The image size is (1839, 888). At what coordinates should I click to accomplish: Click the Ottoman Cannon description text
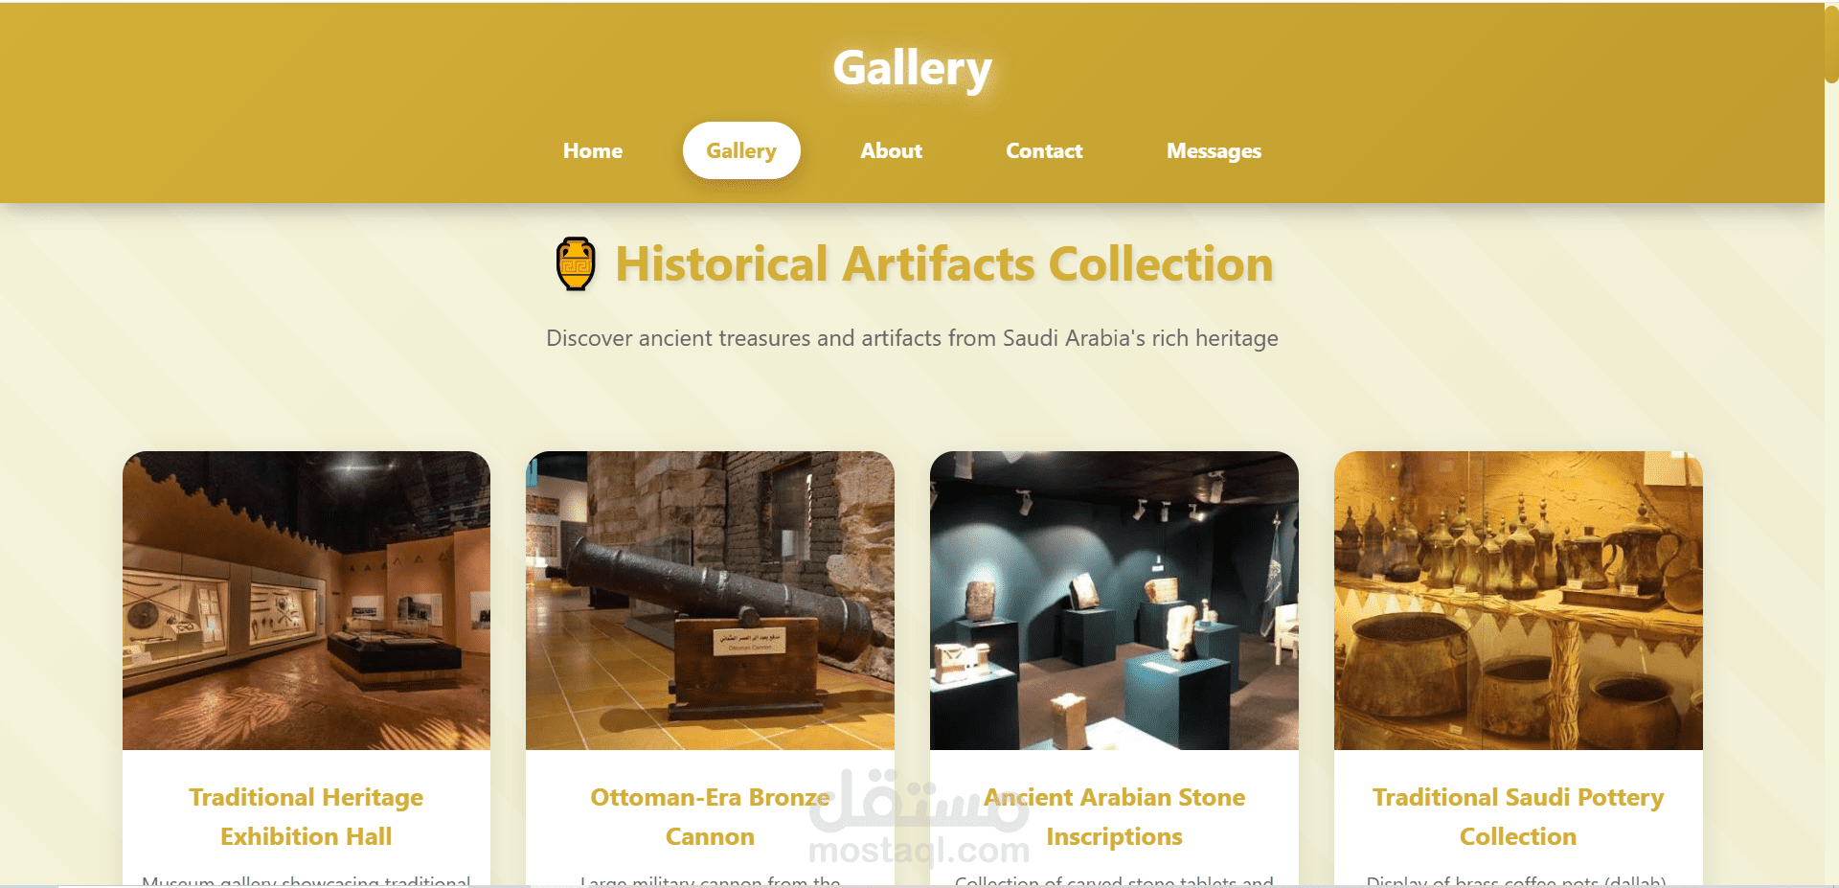710,880
